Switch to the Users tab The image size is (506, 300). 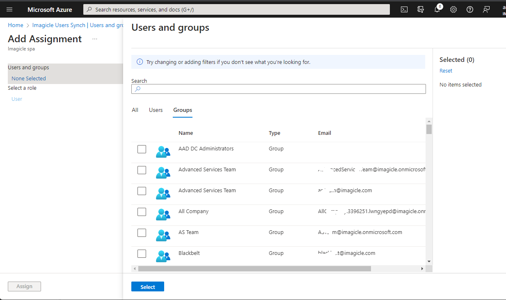[156, 110]
